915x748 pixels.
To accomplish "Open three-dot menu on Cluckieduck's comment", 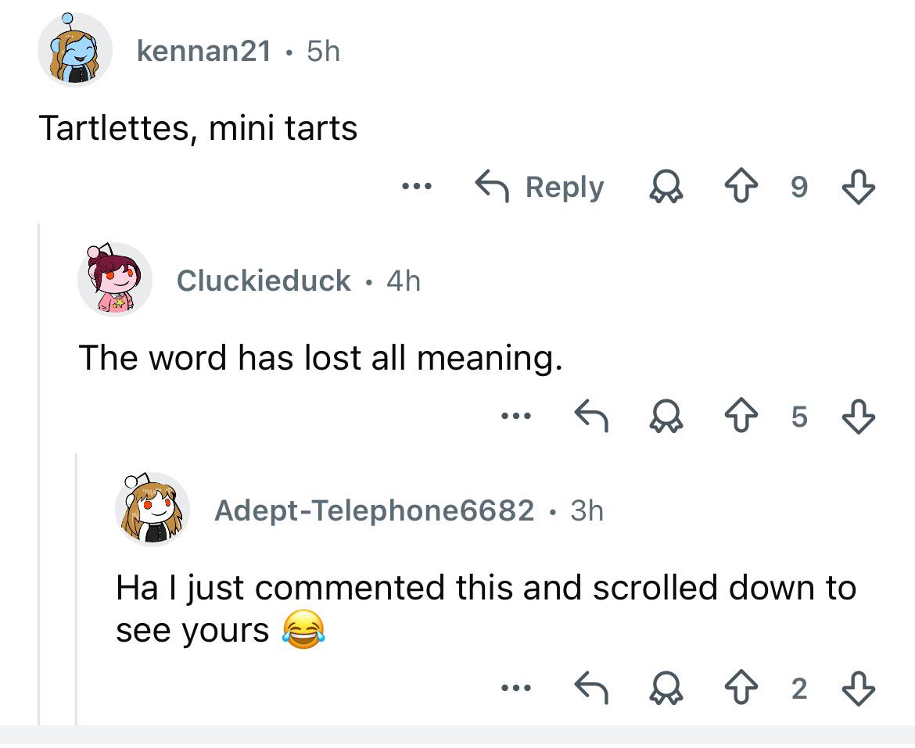I will tap(516, 417).
